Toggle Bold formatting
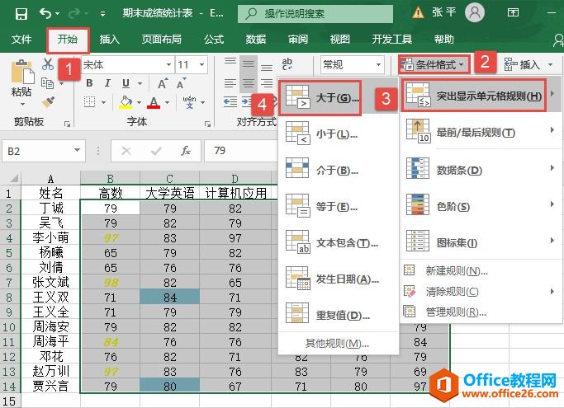The image size is (564, 408). tap(89, 83)
